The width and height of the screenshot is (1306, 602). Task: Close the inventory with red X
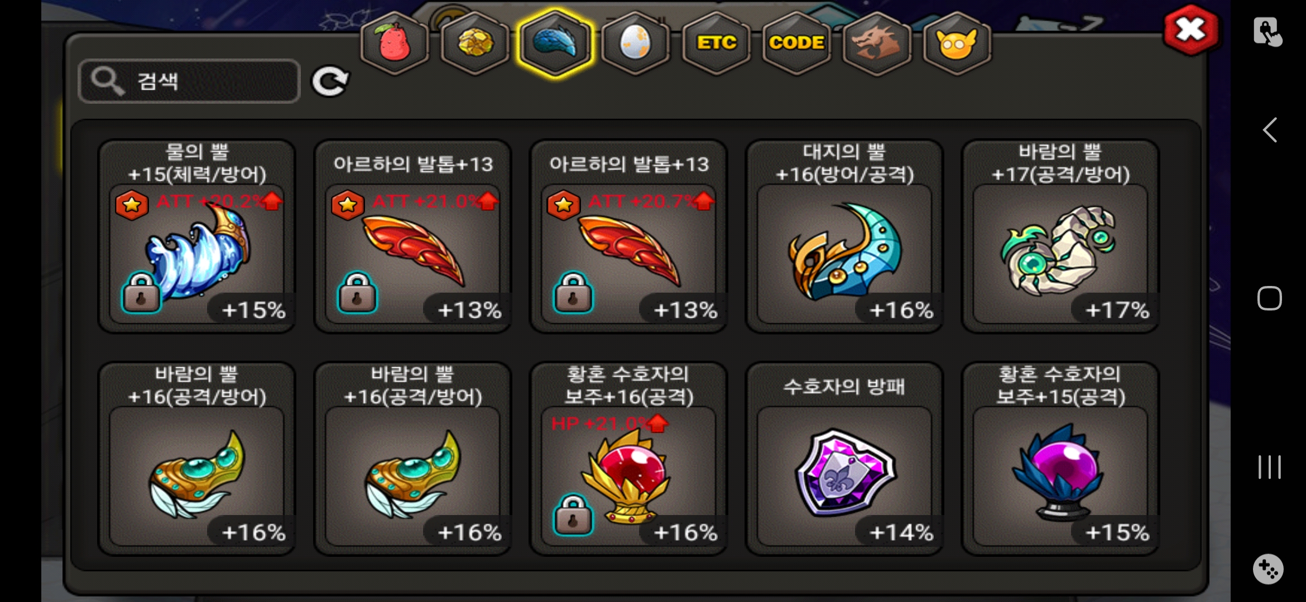pyautogui.click(x=1190, y=30)
